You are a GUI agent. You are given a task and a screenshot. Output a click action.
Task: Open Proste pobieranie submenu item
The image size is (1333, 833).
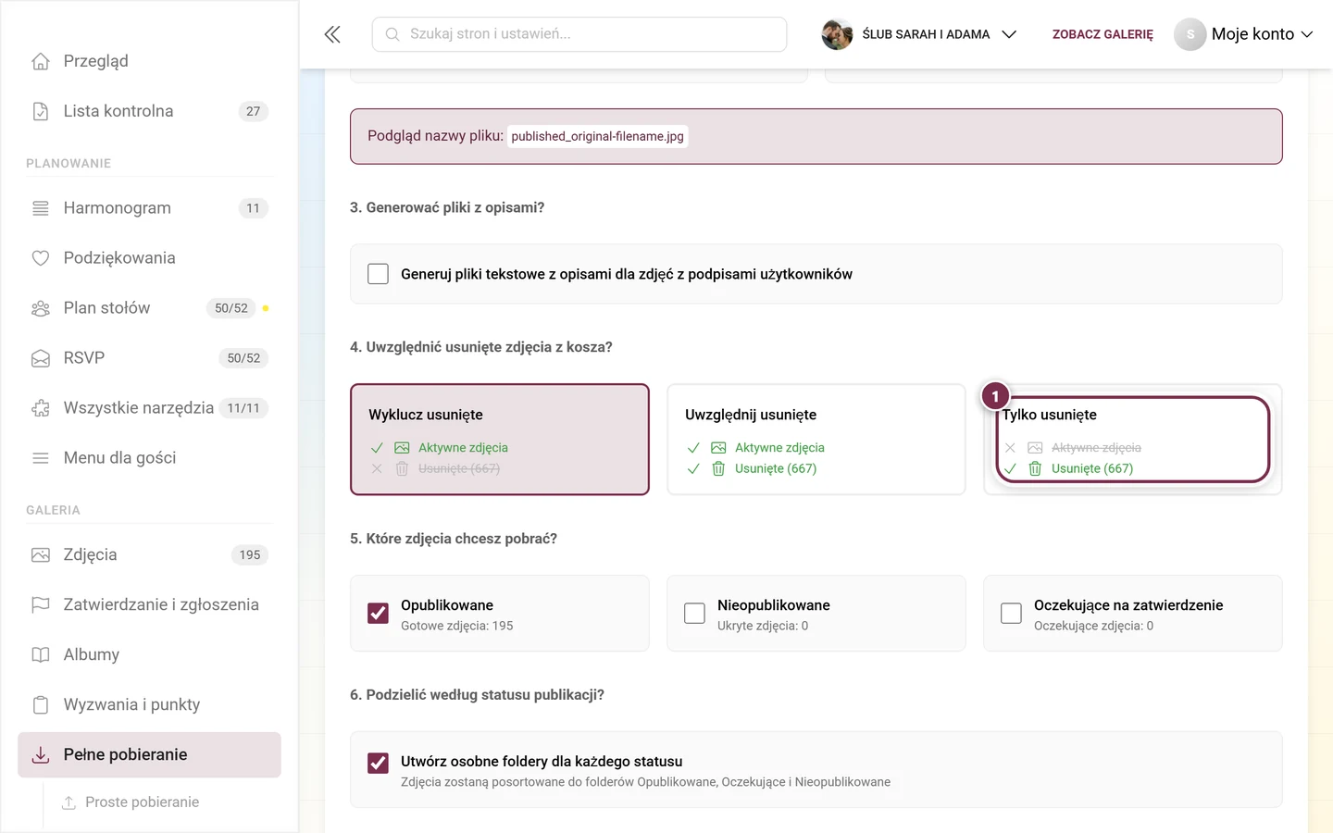pyautogui.click(x=142, y=802)
